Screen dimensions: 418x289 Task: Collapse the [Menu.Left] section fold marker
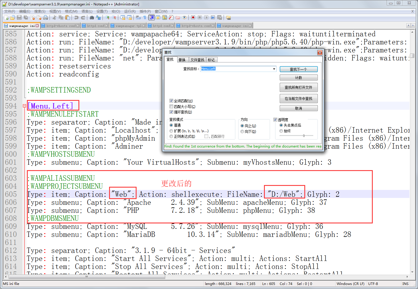(24, 106)
